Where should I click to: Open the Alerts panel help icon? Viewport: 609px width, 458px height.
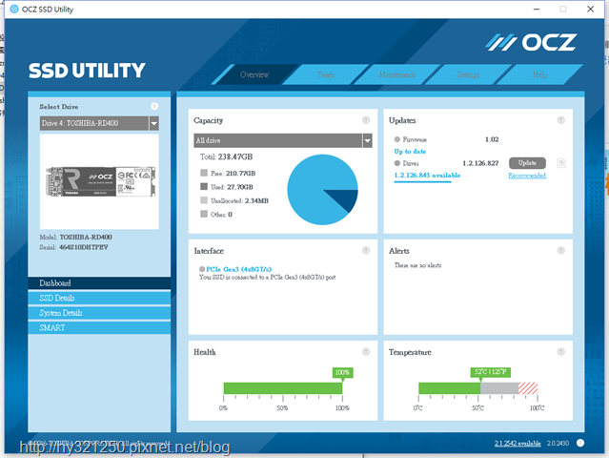tap(560, 250)
